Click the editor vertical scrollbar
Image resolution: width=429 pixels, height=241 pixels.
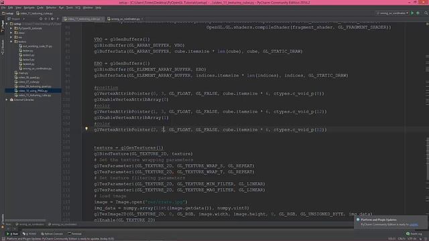click(x=427, y=159)
